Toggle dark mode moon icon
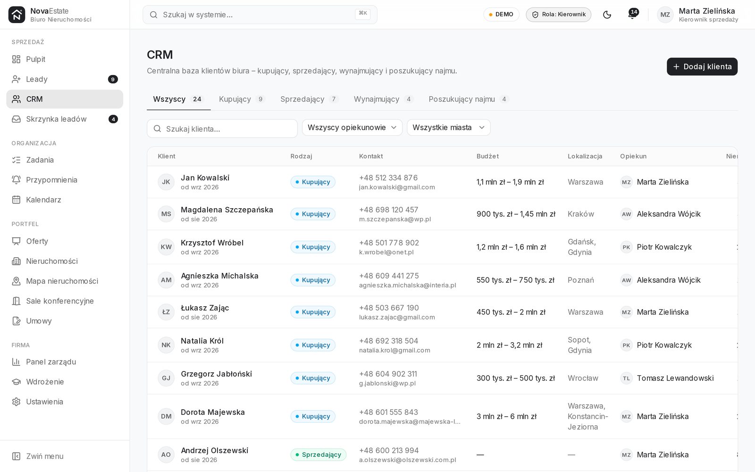Screen dimensions: 755x472 tap(607, 15)
